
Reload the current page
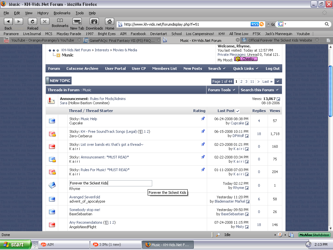(x=33, y=21)
